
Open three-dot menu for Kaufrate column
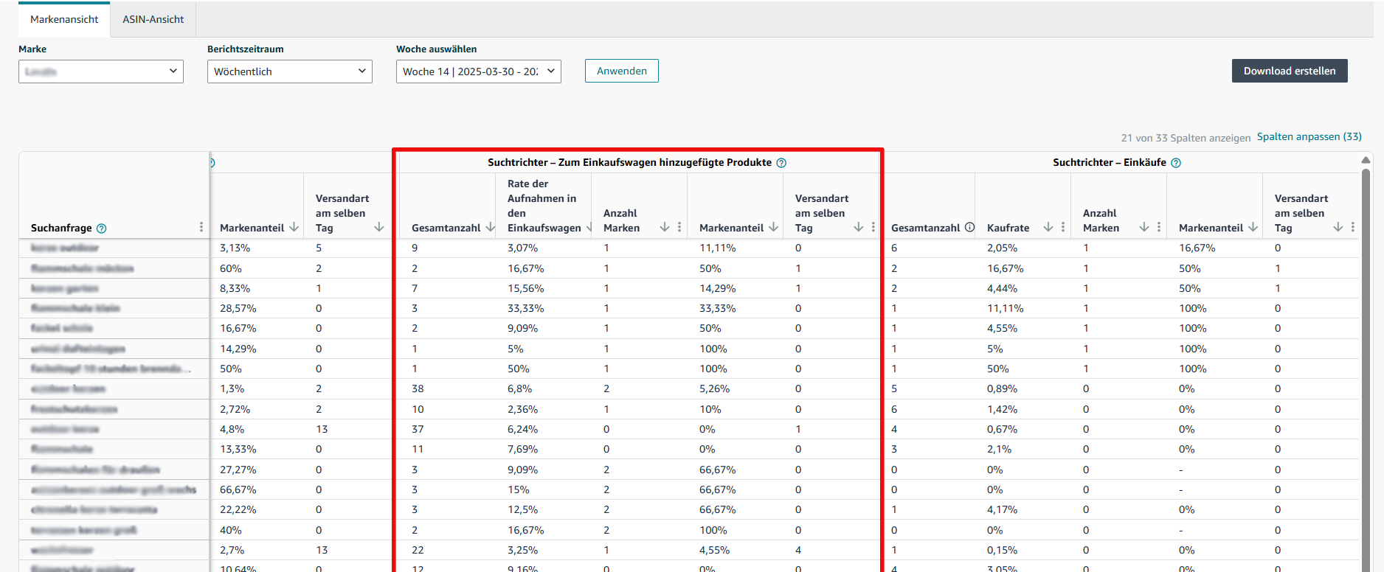click(1063, 227)
